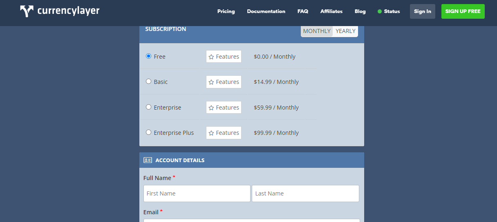The width and height of the screenshot is (497, 222).
Task: Open Features for the Basic plan
Action: (x=224, y=82)
